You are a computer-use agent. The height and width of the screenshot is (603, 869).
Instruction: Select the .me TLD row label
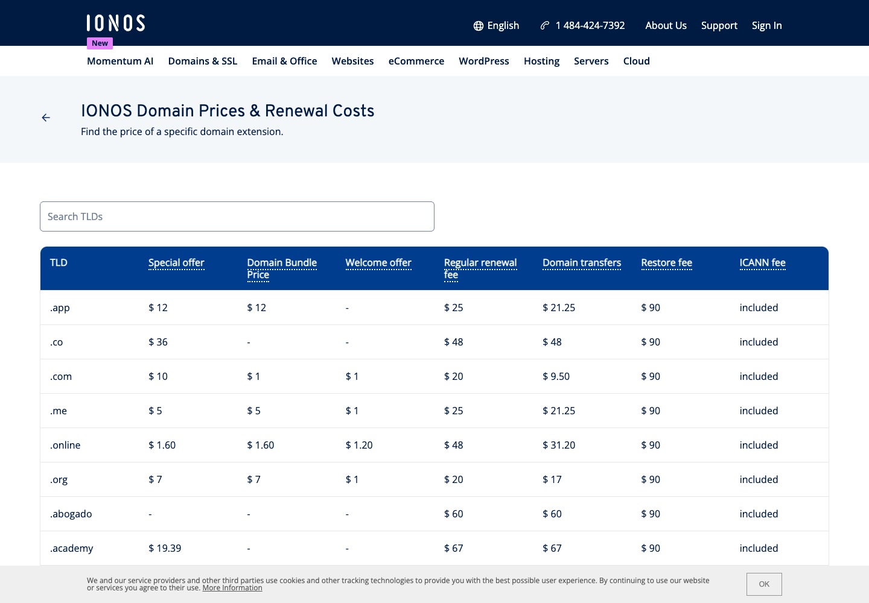click(x=59, y=411)
